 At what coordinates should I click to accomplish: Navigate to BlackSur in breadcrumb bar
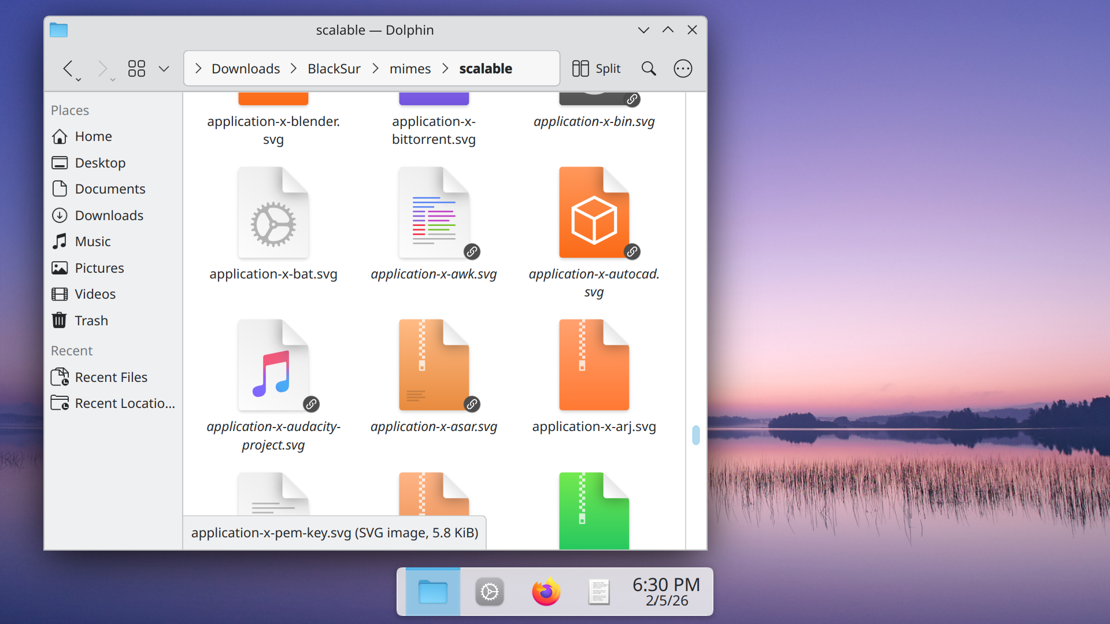(x=334, y=69)
